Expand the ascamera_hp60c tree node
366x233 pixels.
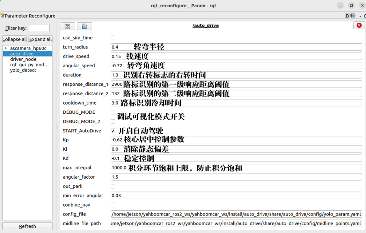6,48
